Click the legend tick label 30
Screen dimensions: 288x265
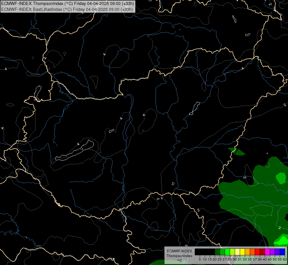[235, 259]
